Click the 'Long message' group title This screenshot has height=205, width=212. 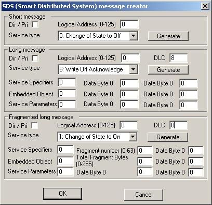coord(27,50)
